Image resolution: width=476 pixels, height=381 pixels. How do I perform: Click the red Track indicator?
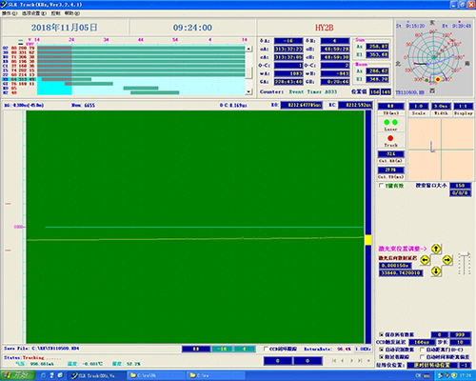point(390,138)
